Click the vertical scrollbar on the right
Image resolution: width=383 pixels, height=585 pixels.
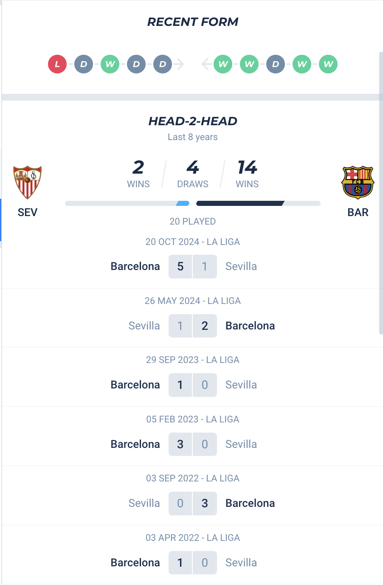click(381, 191)
